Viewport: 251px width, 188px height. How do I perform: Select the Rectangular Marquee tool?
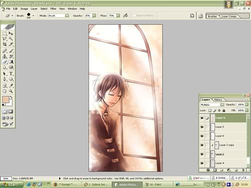click(5, 34)
